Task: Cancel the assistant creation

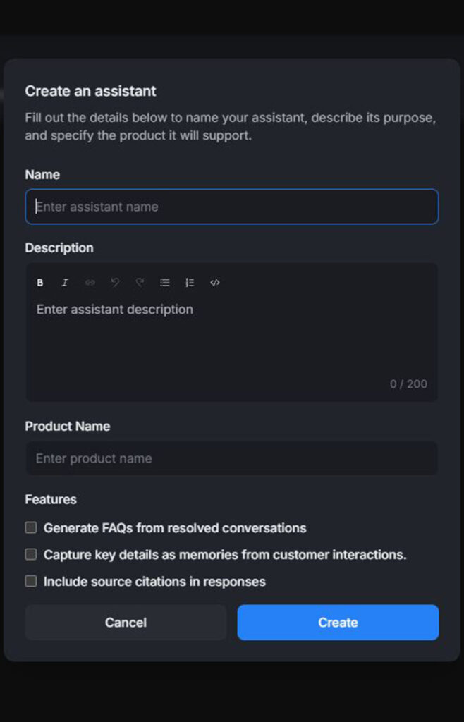Action: point(126,623)
